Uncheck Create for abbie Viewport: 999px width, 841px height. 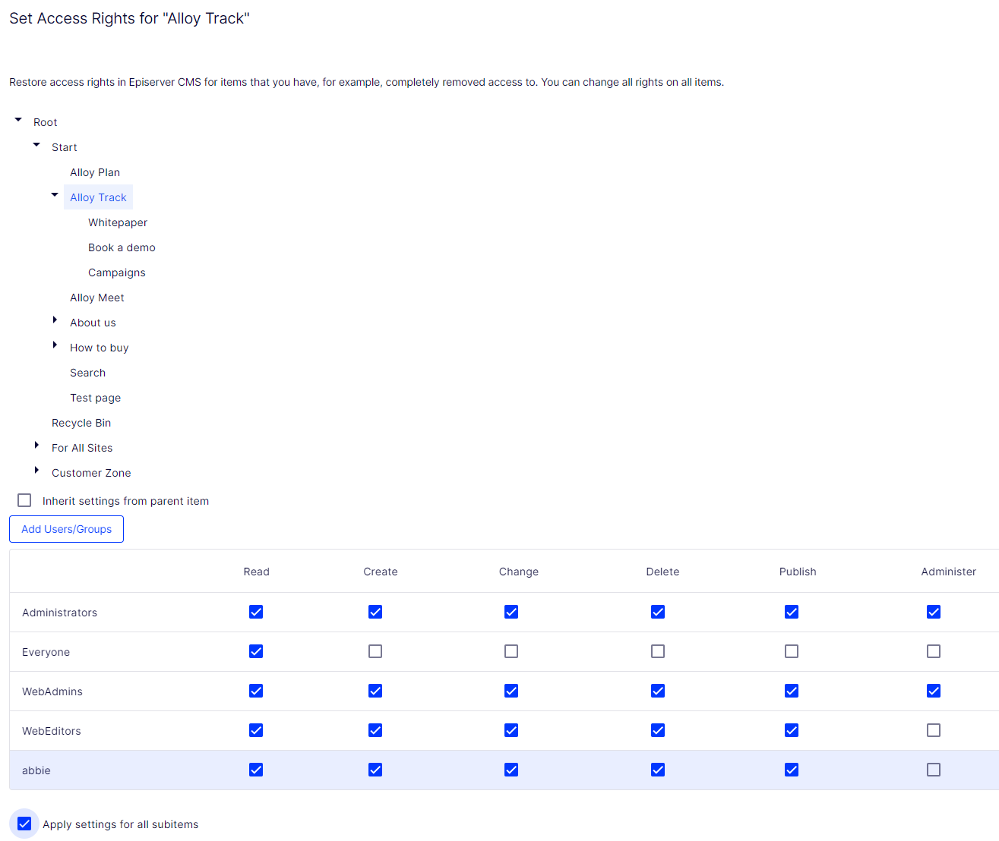[x=375, y=770]
